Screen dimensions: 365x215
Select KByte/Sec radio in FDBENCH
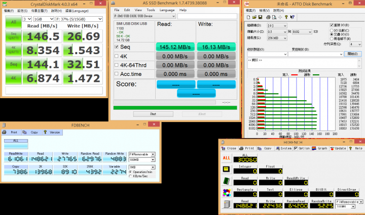[x=130, y=176]
